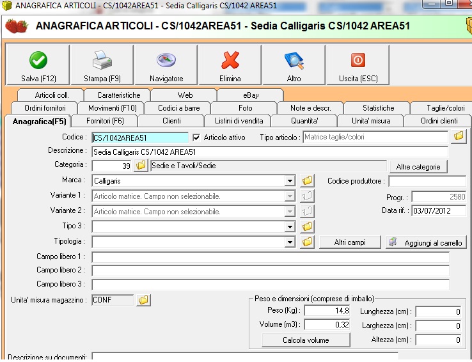Viewport: 472px width, 362px height.
Task: Open the Navigatore compass button
Action: (x=166, y=65)
